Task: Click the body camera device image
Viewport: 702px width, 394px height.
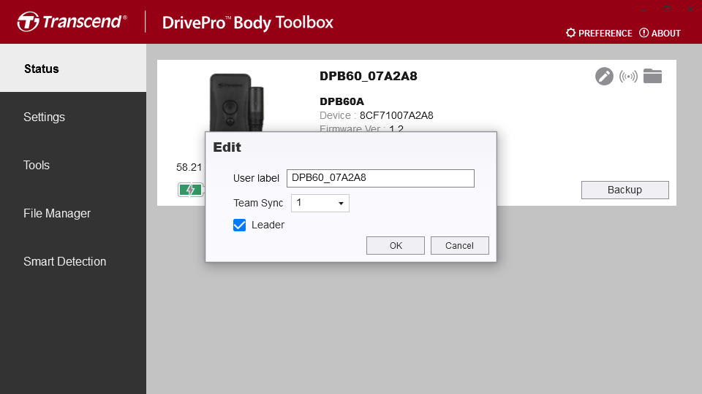Action: [x=237, y=102]
